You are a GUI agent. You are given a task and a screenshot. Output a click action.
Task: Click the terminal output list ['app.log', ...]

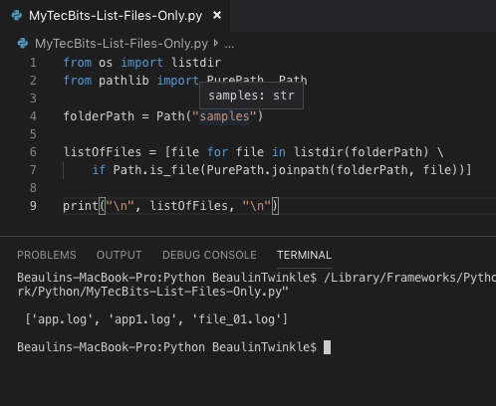[156, 319]
